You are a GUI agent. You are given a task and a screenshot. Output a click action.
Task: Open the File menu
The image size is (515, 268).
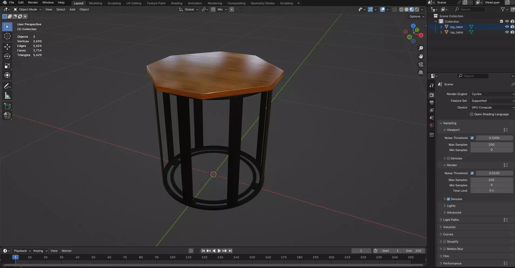tap(12, 2)
